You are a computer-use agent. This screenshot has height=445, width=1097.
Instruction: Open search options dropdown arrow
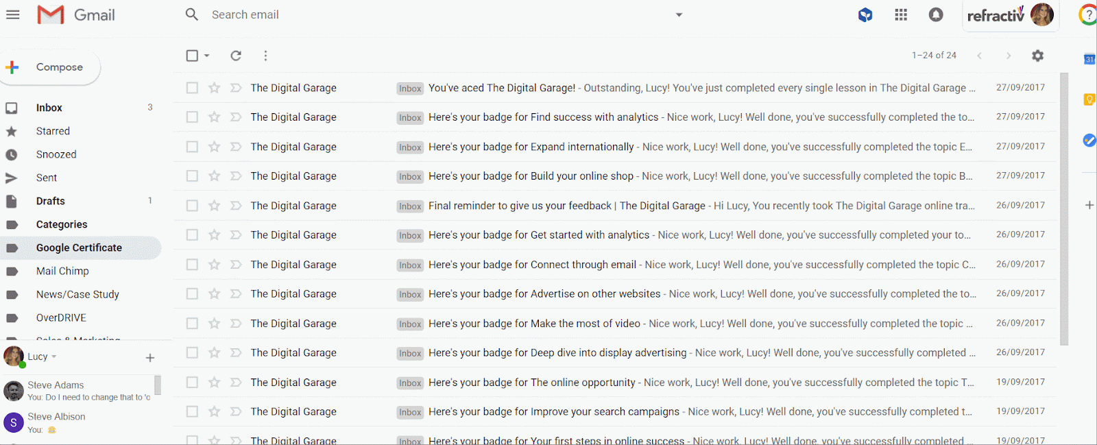point(679,14)
